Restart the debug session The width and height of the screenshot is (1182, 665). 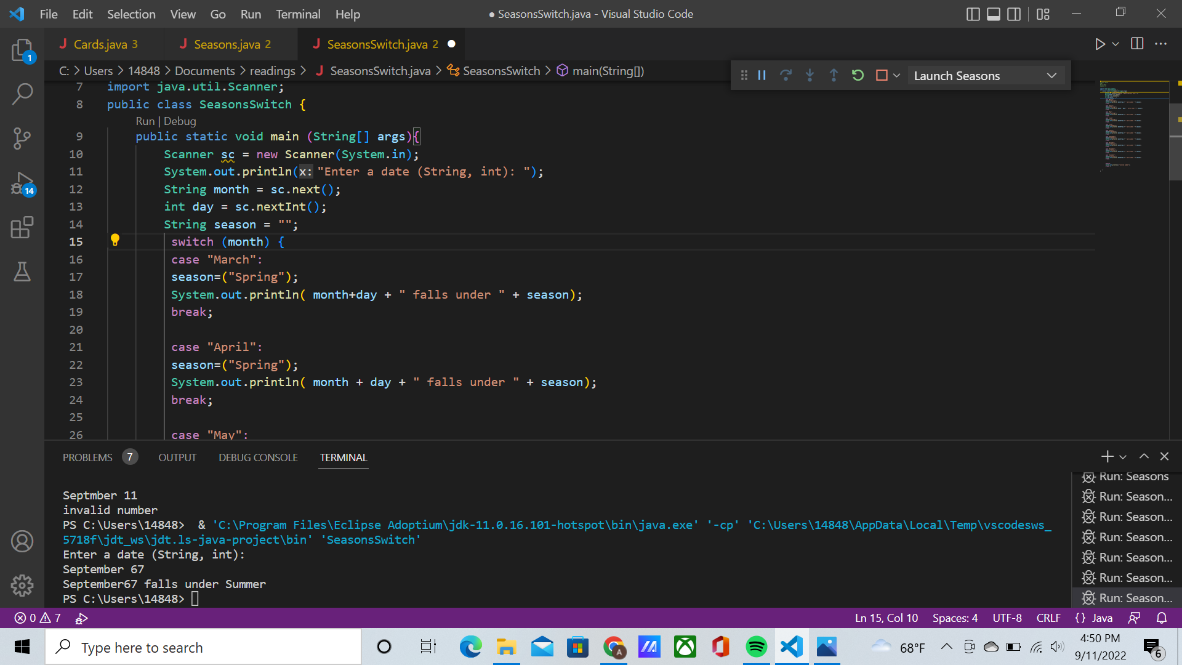pos(858,75)
